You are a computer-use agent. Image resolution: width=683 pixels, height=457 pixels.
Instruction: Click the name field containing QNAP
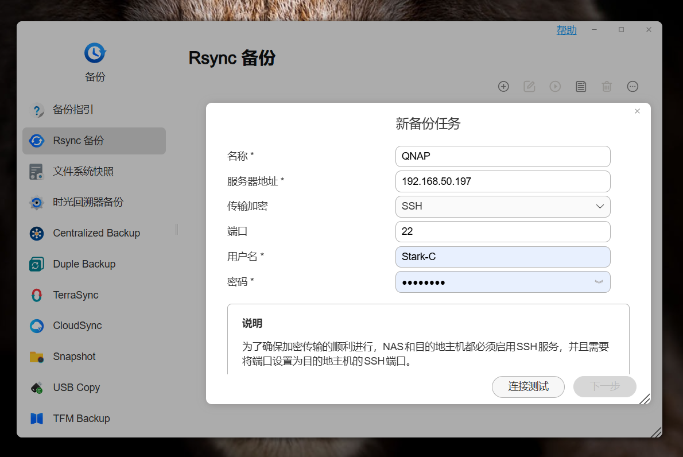click(x=503, y=156)
